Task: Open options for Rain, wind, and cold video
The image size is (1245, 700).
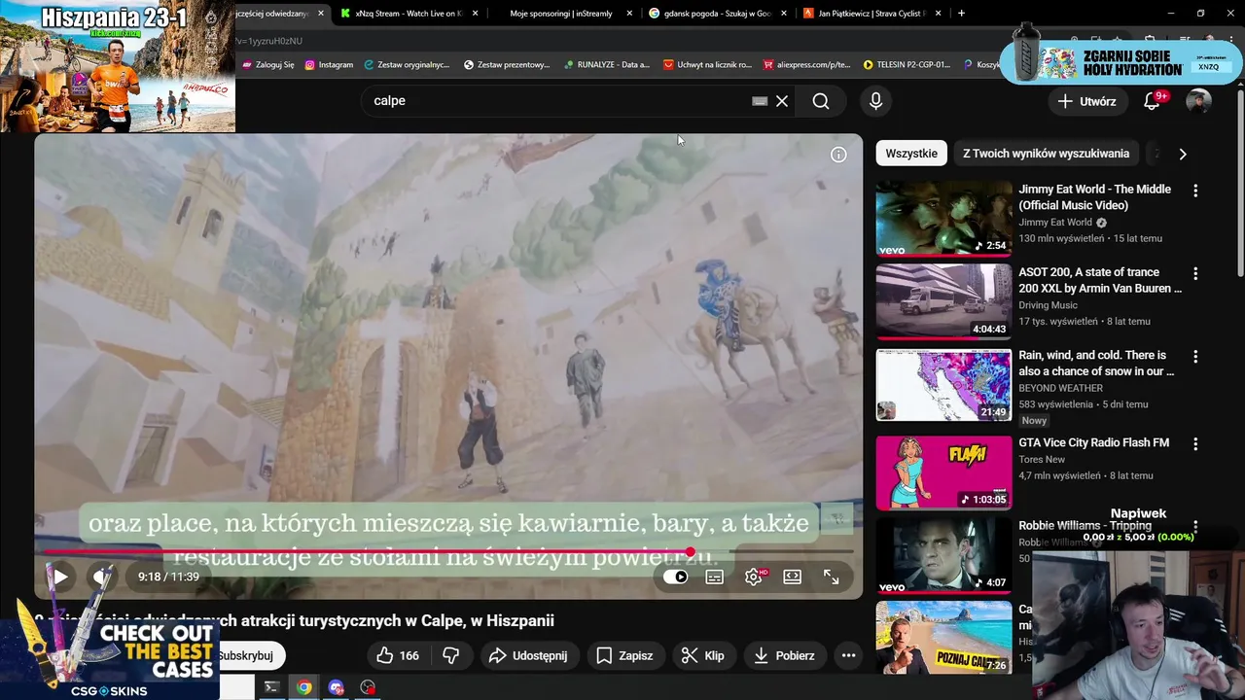Action: 1195,357
